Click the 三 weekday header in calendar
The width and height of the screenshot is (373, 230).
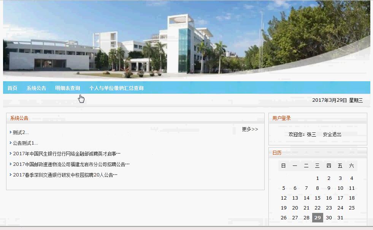(x=317, y=166)
